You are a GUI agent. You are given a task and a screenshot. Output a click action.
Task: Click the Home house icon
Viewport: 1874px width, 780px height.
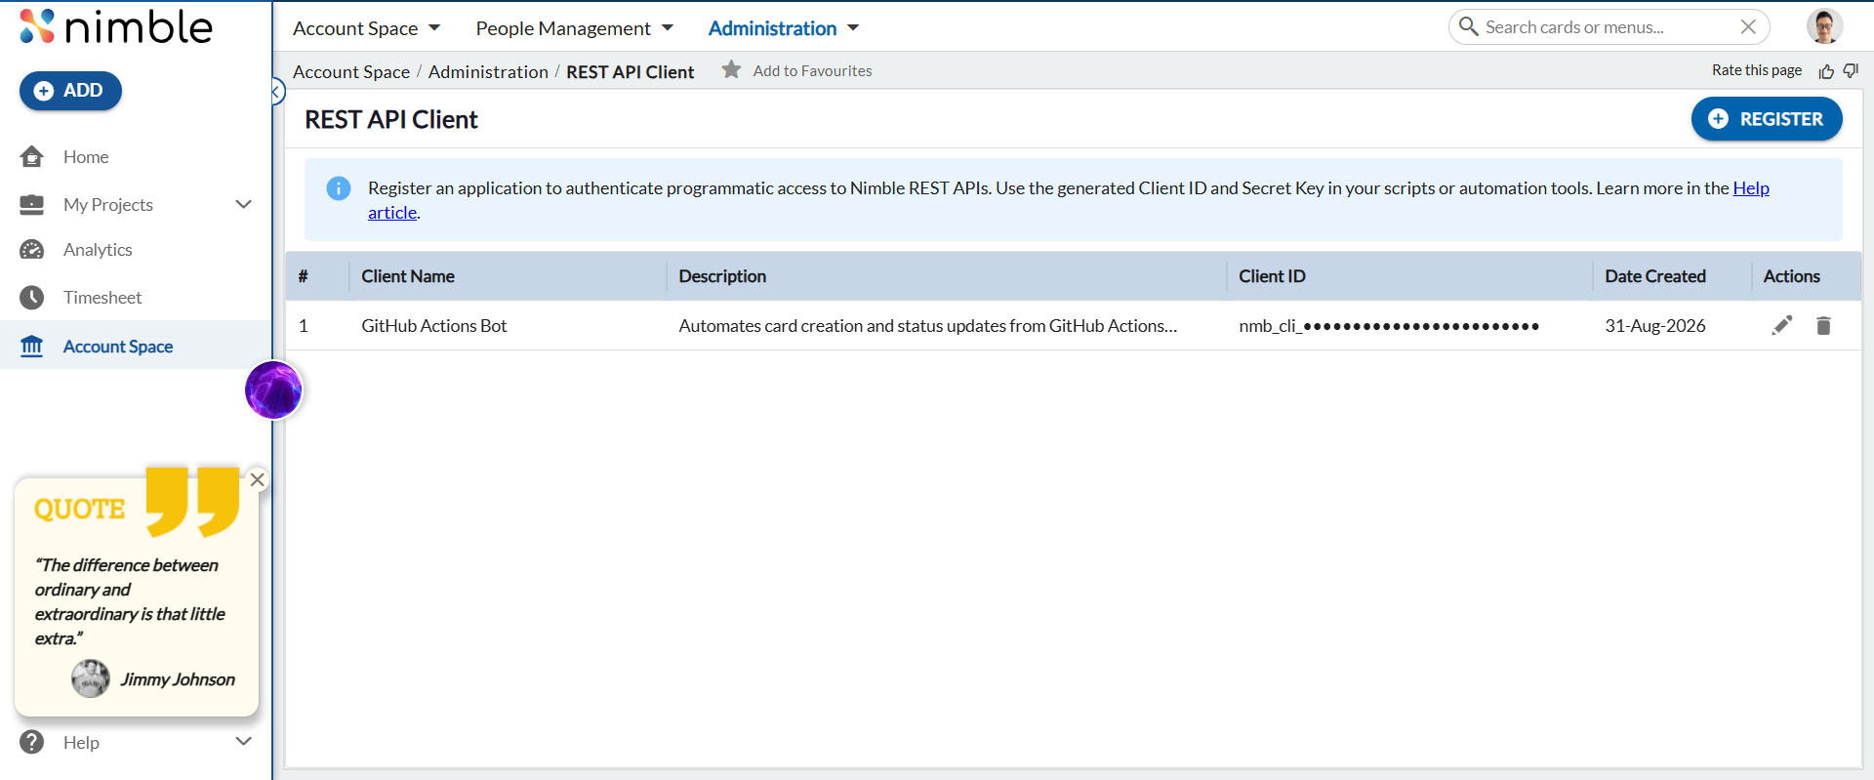click(32, 156)
